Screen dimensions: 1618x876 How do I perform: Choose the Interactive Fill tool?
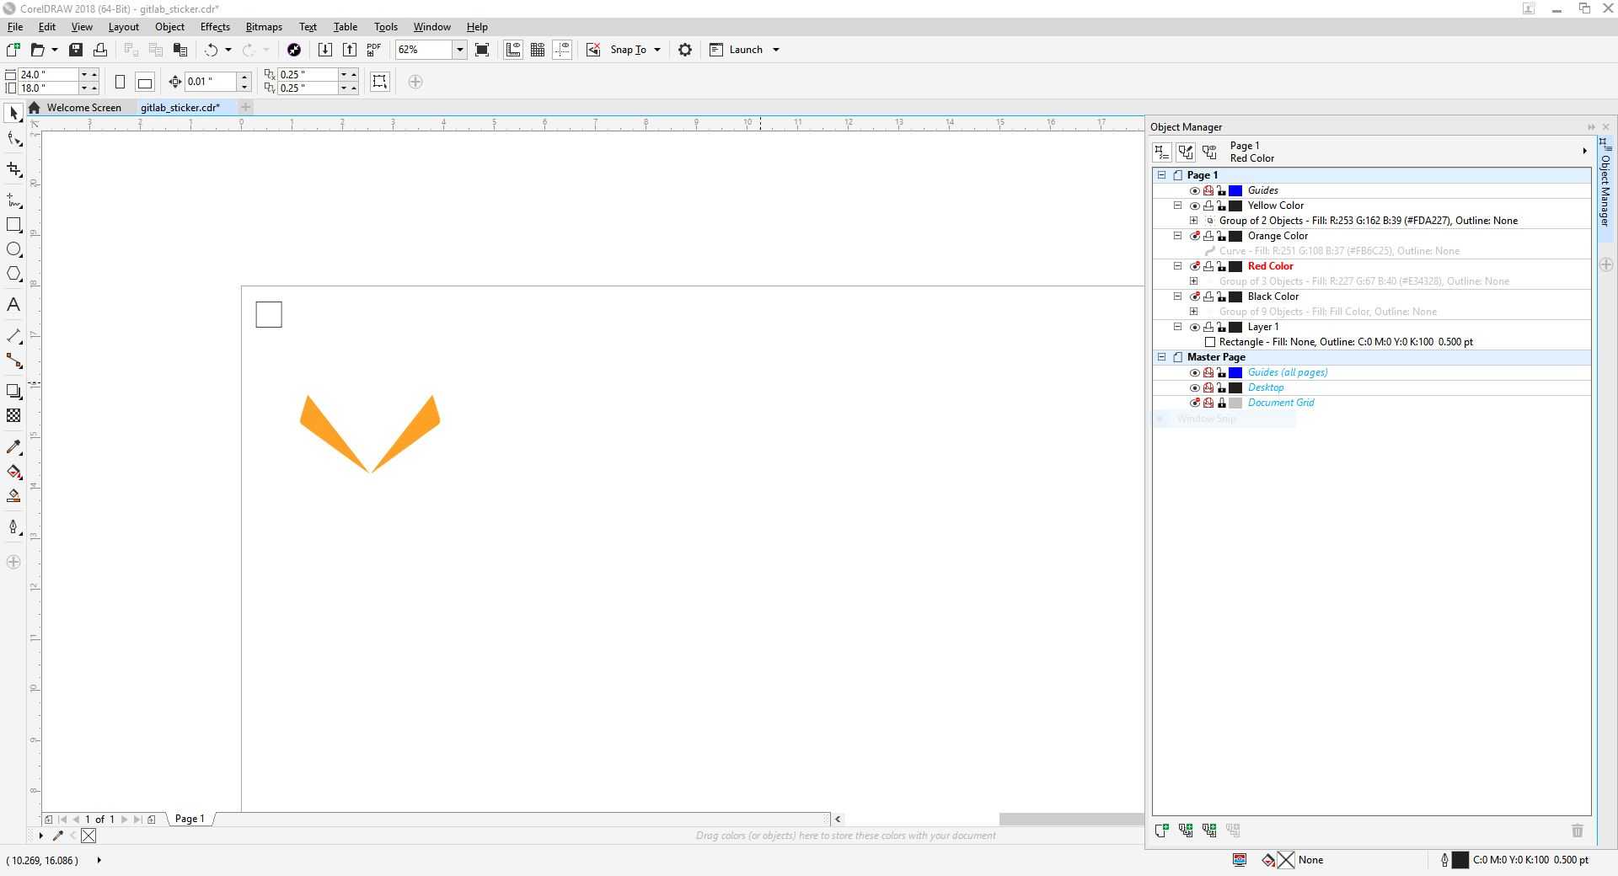pyautogui.click(x=13, y=472)
